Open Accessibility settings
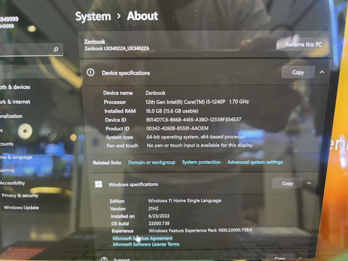The image size is (348, 261). pos(13,183)
